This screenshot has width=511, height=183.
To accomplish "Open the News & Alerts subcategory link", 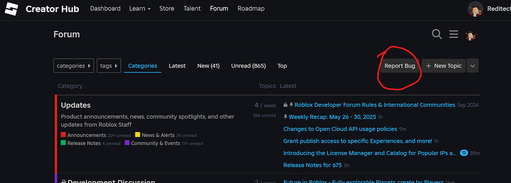I will tap(158, 135).
